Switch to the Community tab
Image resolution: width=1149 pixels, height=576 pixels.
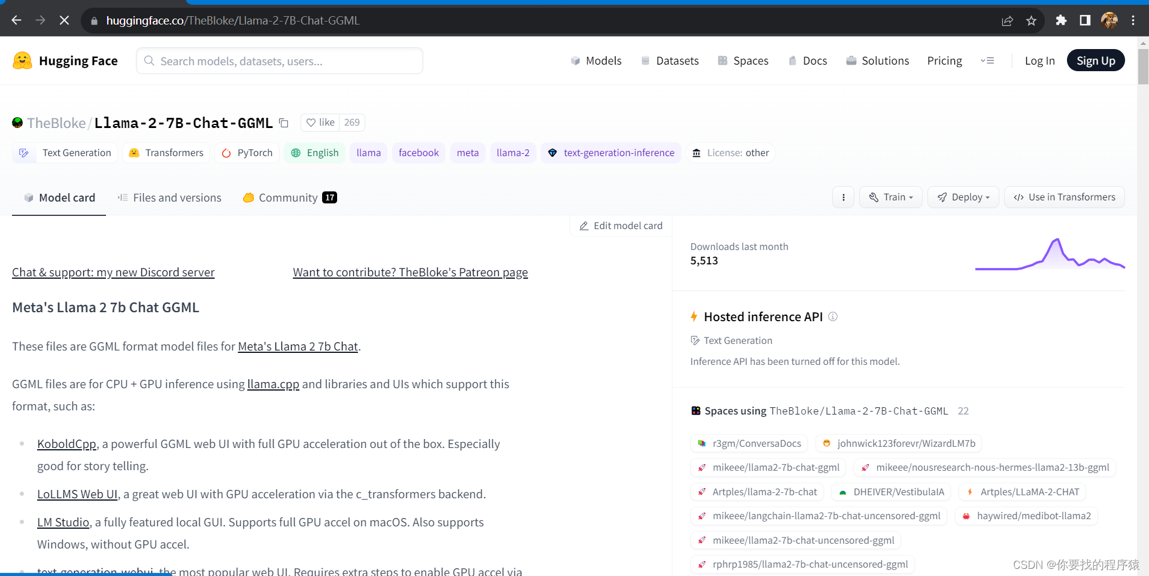[x=290, y=198]
